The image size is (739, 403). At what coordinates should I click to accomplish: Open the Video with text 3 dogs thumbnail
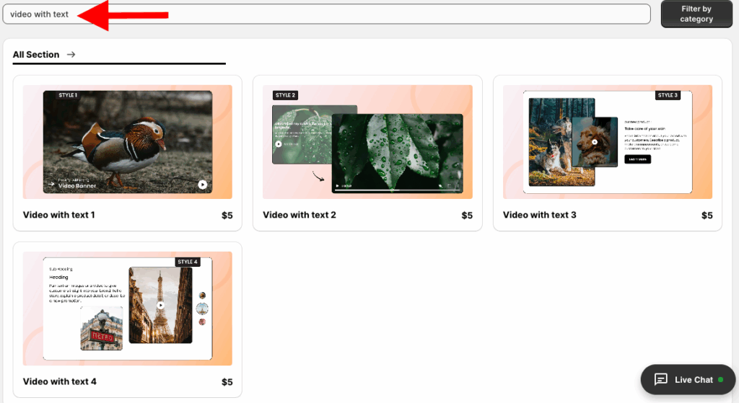(x=608, y=142)
